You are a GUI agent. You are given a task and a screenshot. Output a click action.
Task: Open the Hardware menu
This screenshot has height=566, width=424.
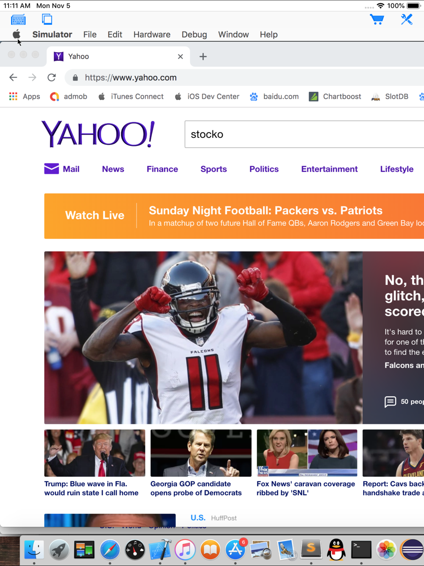pos(152,34)
